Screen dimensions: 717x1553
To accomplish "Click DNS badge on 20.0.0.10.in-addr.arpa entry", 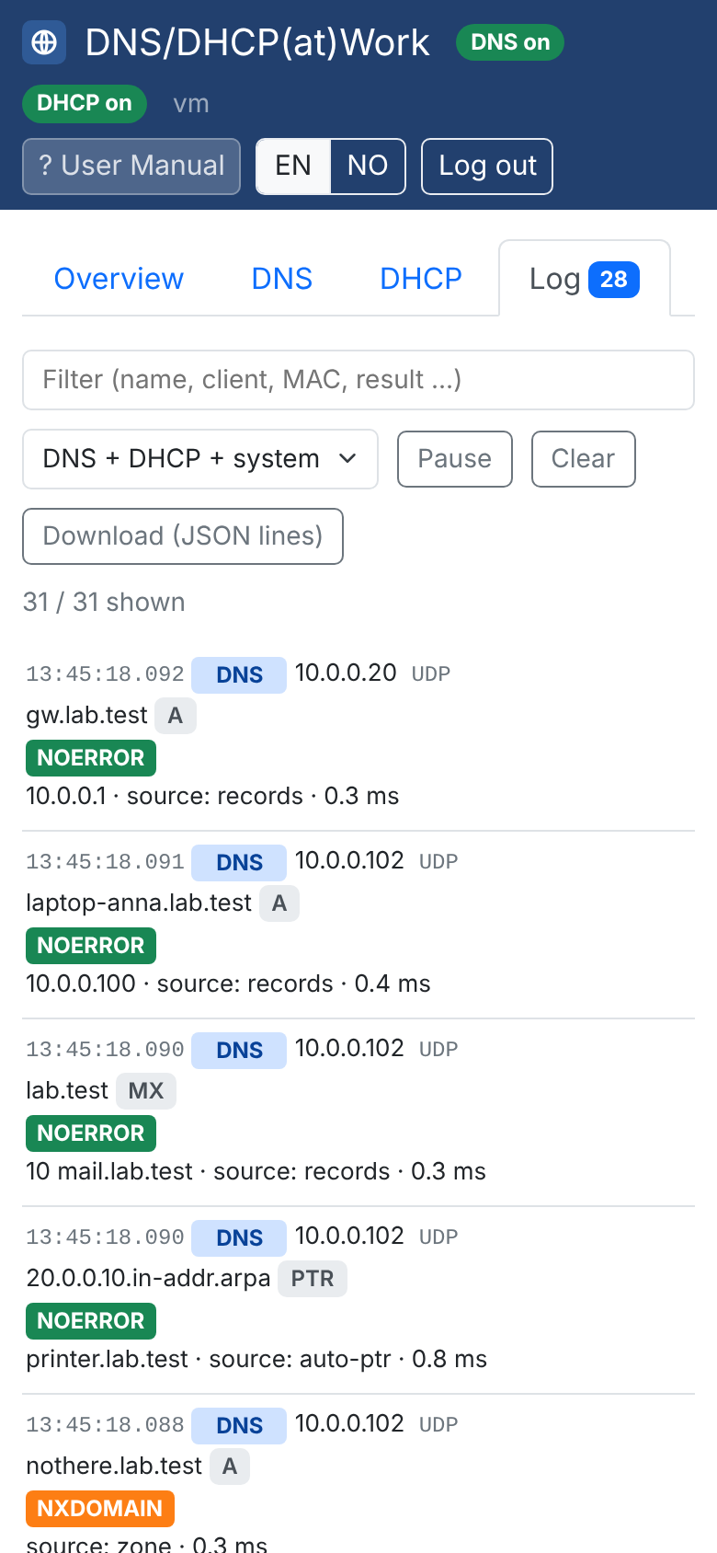I will tap(239, 1238).
